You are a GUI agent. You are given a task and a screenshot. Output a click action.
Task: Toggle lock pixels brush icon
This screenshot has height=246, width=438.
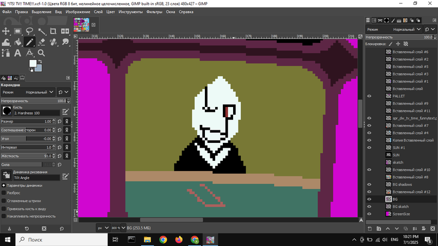[390, 44]
